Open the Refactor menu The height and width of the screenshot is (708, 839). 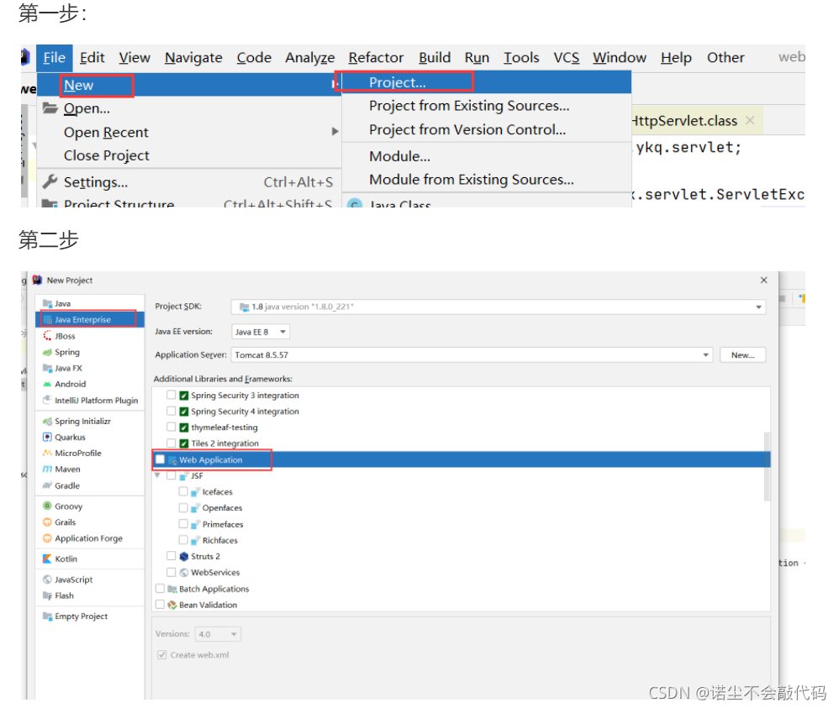tap(376, 58)
